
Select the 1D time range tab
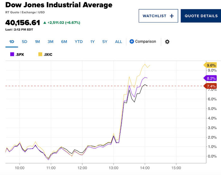click(x=12, y=42)
